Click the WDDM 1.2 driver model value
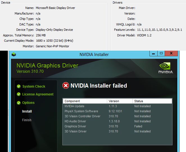186x152 pixels. point(144,35)
